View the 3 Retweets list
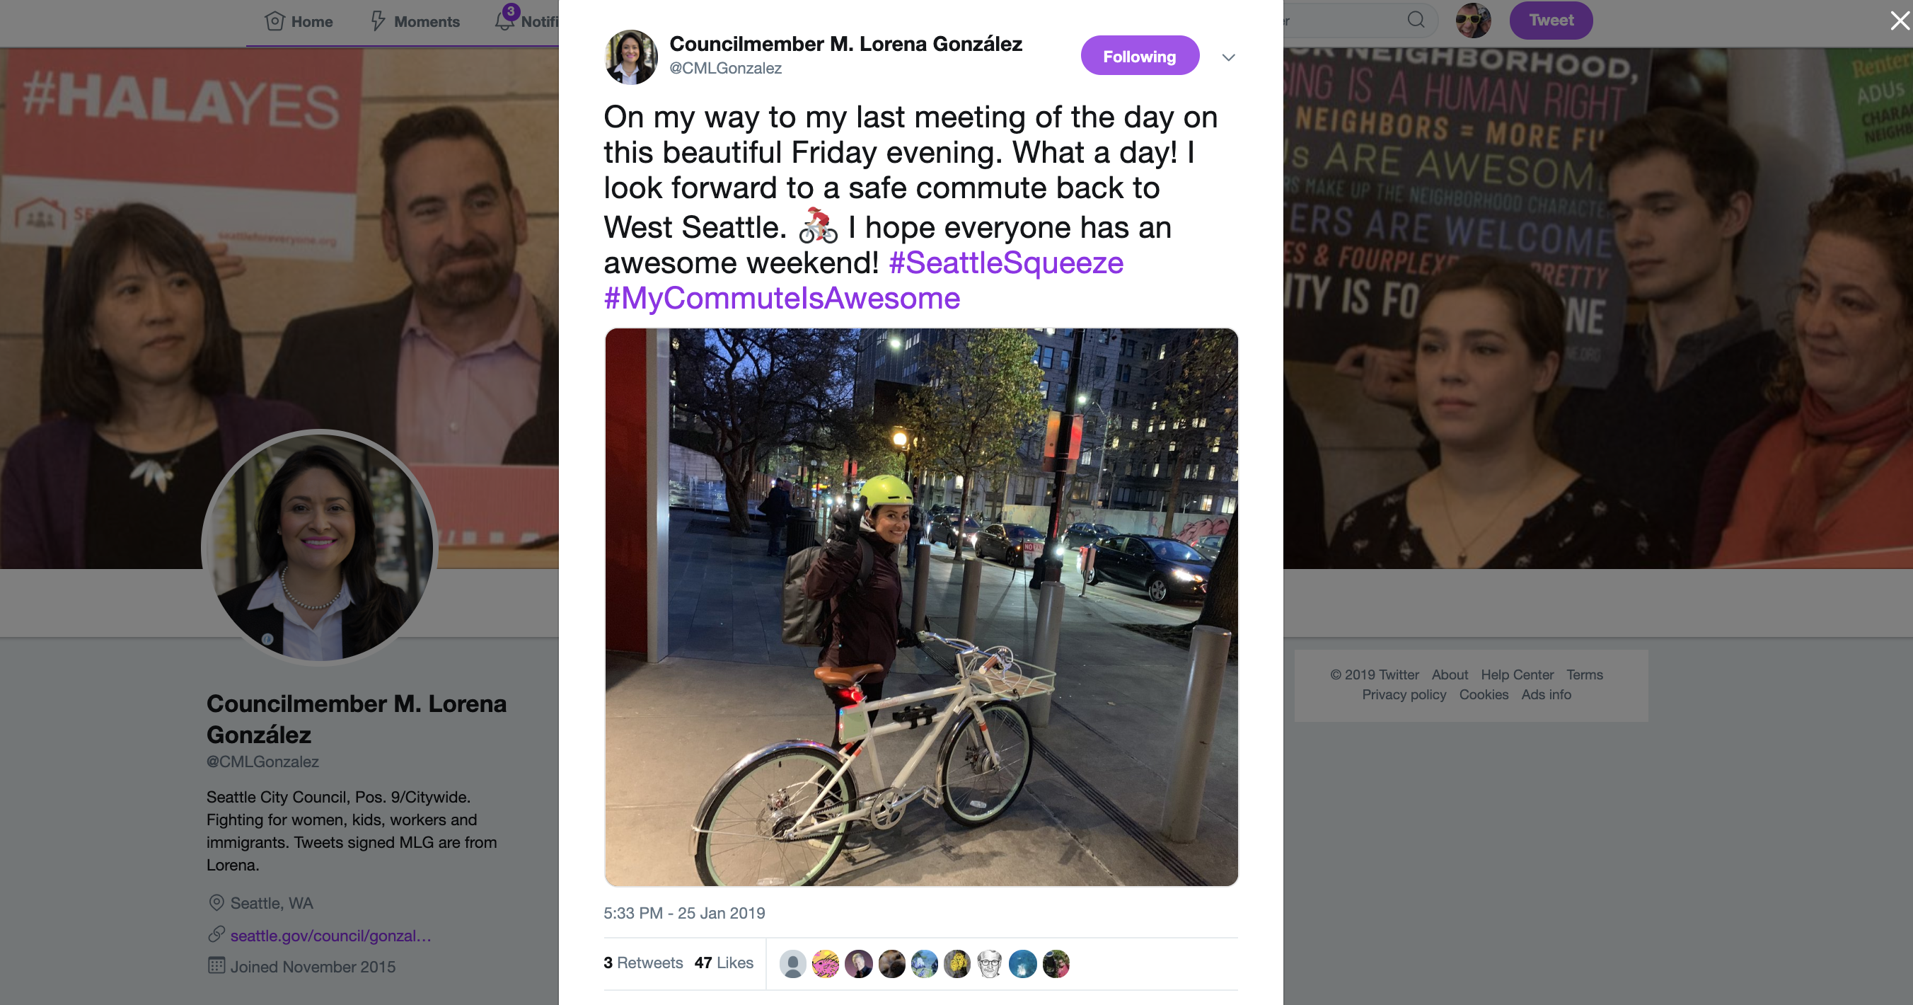This screenshot has height=1005, width=1913. (x=643, y=963)
